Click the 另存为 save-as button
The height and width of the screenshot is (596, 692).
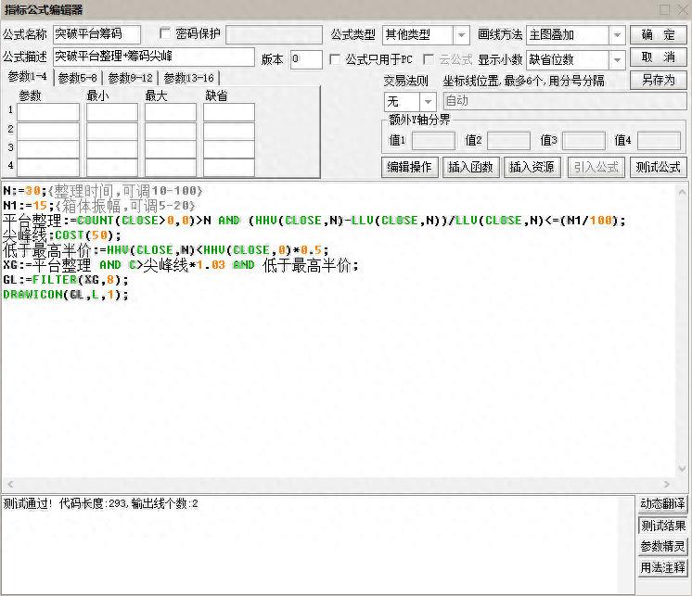coord(658,81)
